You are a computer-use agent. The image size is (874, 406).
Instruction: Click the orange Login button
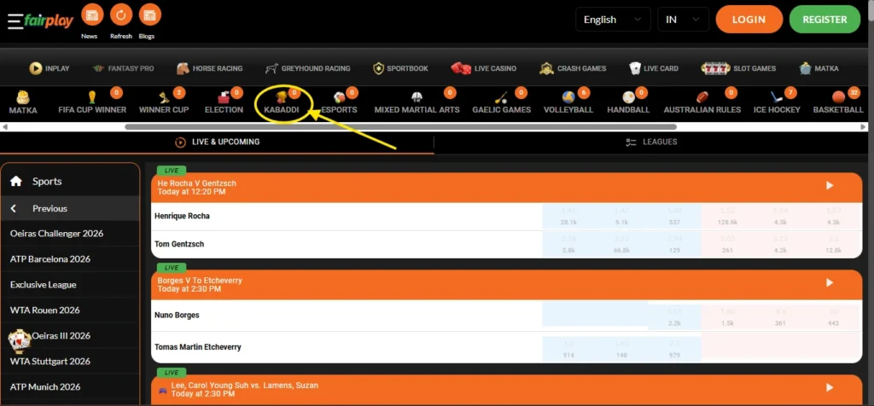tap(749, 19)
